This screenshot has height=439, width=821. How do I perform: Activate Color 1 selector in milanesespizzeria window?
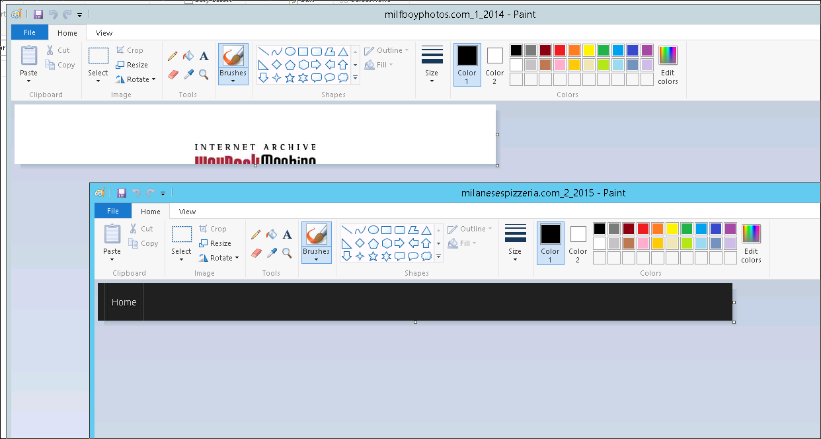click(x=550, y=243)
